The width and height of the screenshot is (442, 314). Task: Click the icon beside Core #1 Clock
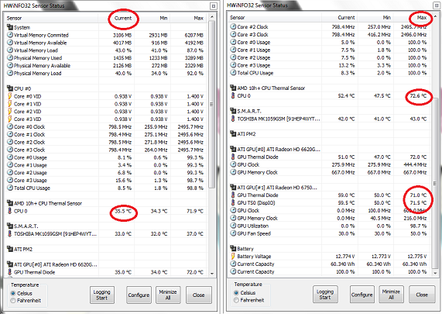(10, 134)
